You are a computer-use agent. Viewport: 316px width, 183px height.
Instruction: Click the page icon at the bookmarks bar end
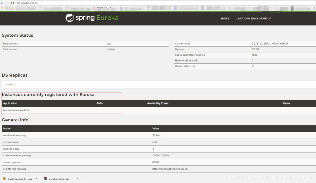314,8
